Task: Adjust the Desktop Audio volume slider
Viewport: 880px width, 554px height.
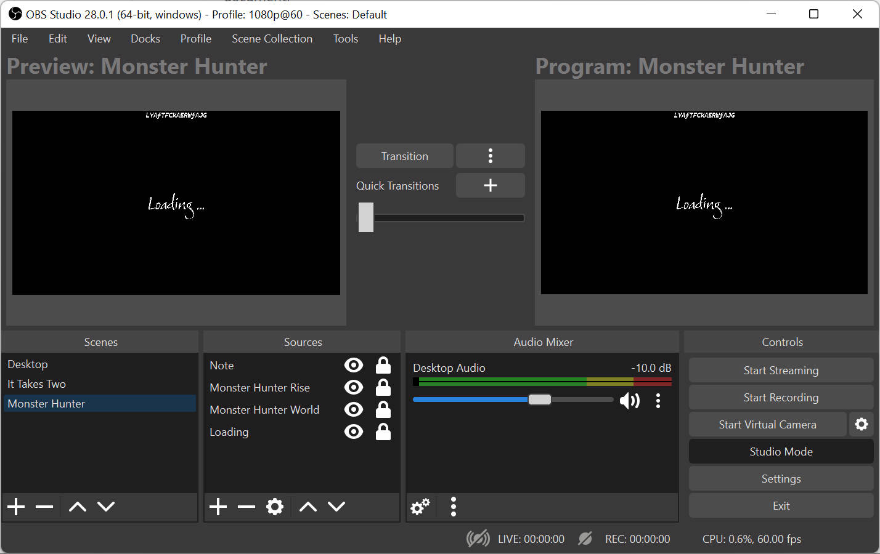Action: (539, 399)
